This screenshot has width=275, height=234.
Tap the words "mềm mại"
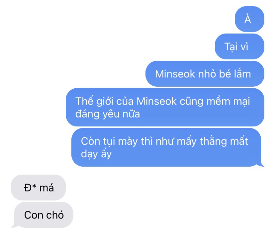click(228, 102)
